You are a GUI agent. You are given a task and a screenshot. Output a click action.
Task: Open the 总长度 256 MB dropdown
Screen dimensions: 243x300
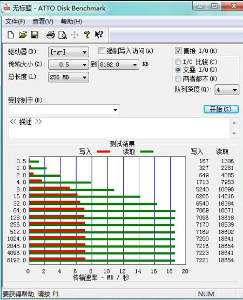tap(69, 77)
